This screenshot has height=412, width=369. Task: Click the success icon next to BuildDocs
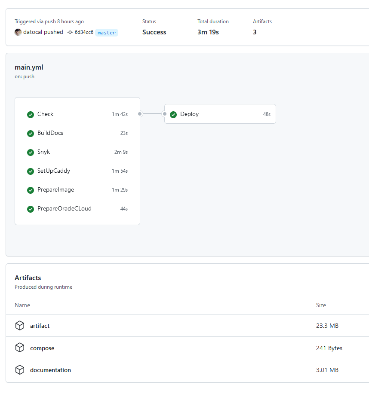coord(31,133)
